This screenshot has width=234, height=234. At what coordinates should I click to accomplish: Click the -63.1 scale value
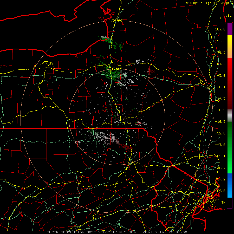pos(220,156)
